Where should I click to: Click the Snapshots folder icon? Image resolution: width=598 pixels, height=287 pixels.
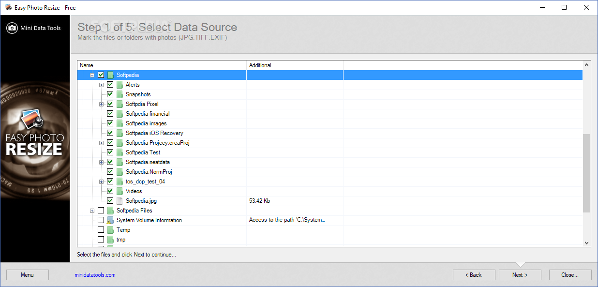click(120, 94)
